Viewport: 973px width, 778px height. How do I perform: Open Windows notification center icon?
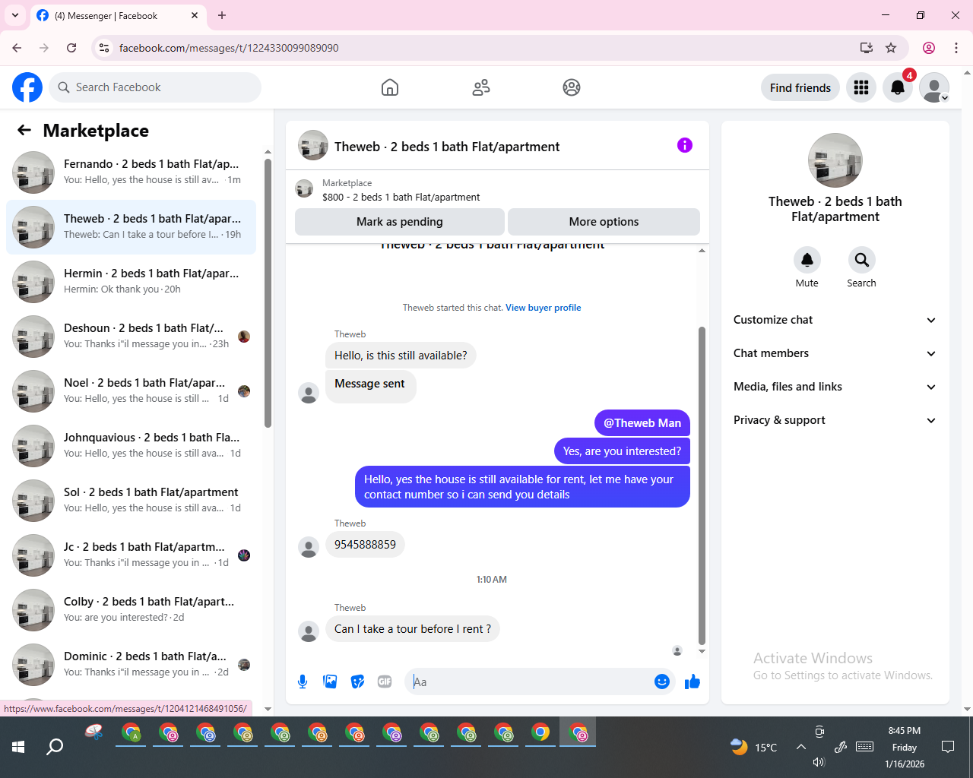click(x=948, y=747)
